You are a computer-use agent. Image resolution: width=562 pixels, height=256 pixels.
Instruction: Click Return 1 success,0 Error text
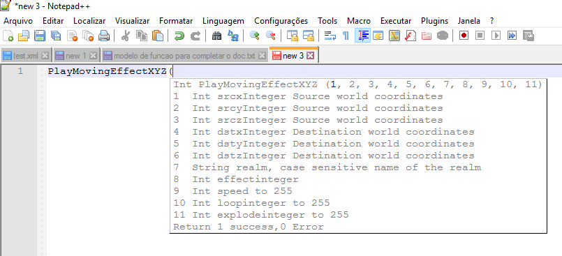249,227
